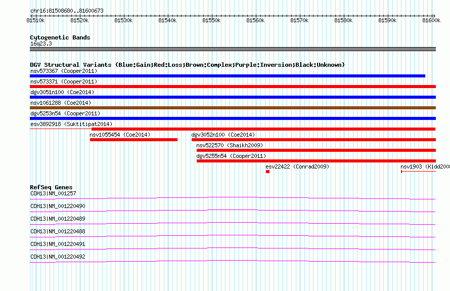Click the magenta CDH13|NM_001257 gene line
The image size is (450, 291).
(x=233, y=198)
